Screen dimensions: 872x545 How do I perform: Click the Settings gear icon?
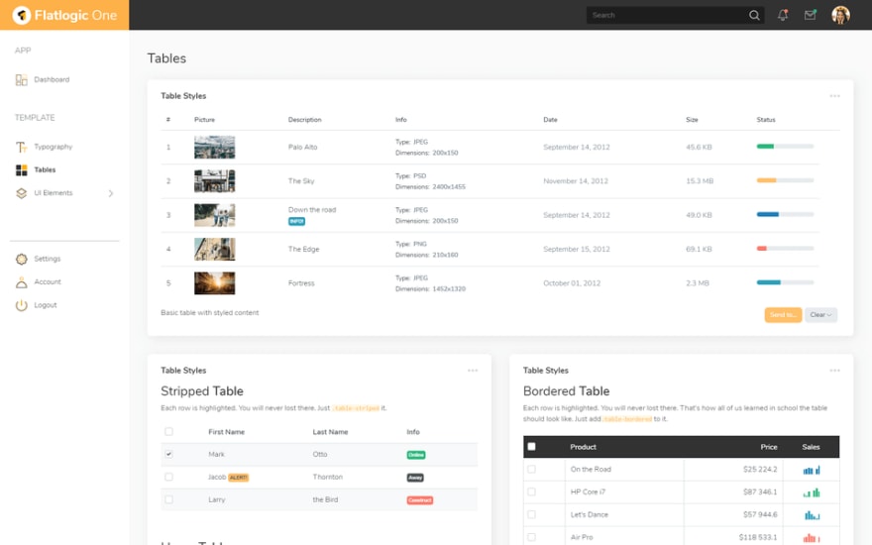(x=21, y=260)
